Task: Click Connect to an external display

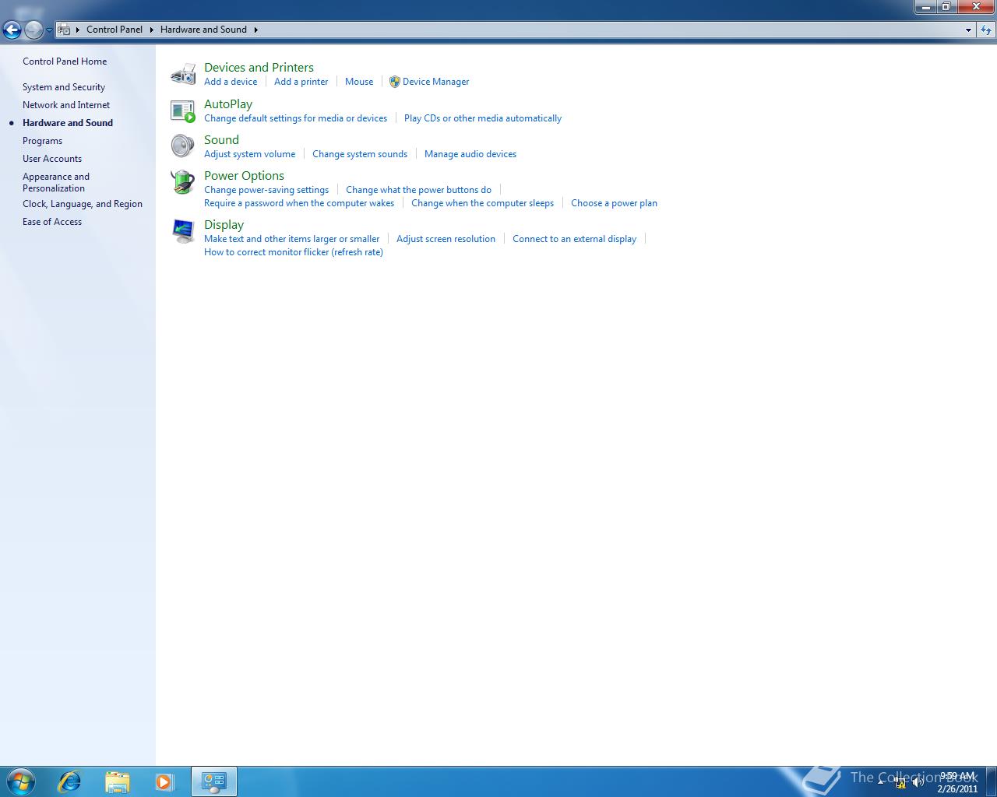Action: point(574,239)
